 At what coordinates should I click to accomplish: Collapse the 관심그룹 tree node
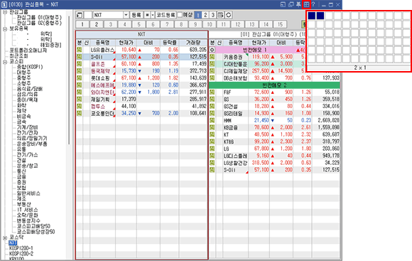click(5, 12)
